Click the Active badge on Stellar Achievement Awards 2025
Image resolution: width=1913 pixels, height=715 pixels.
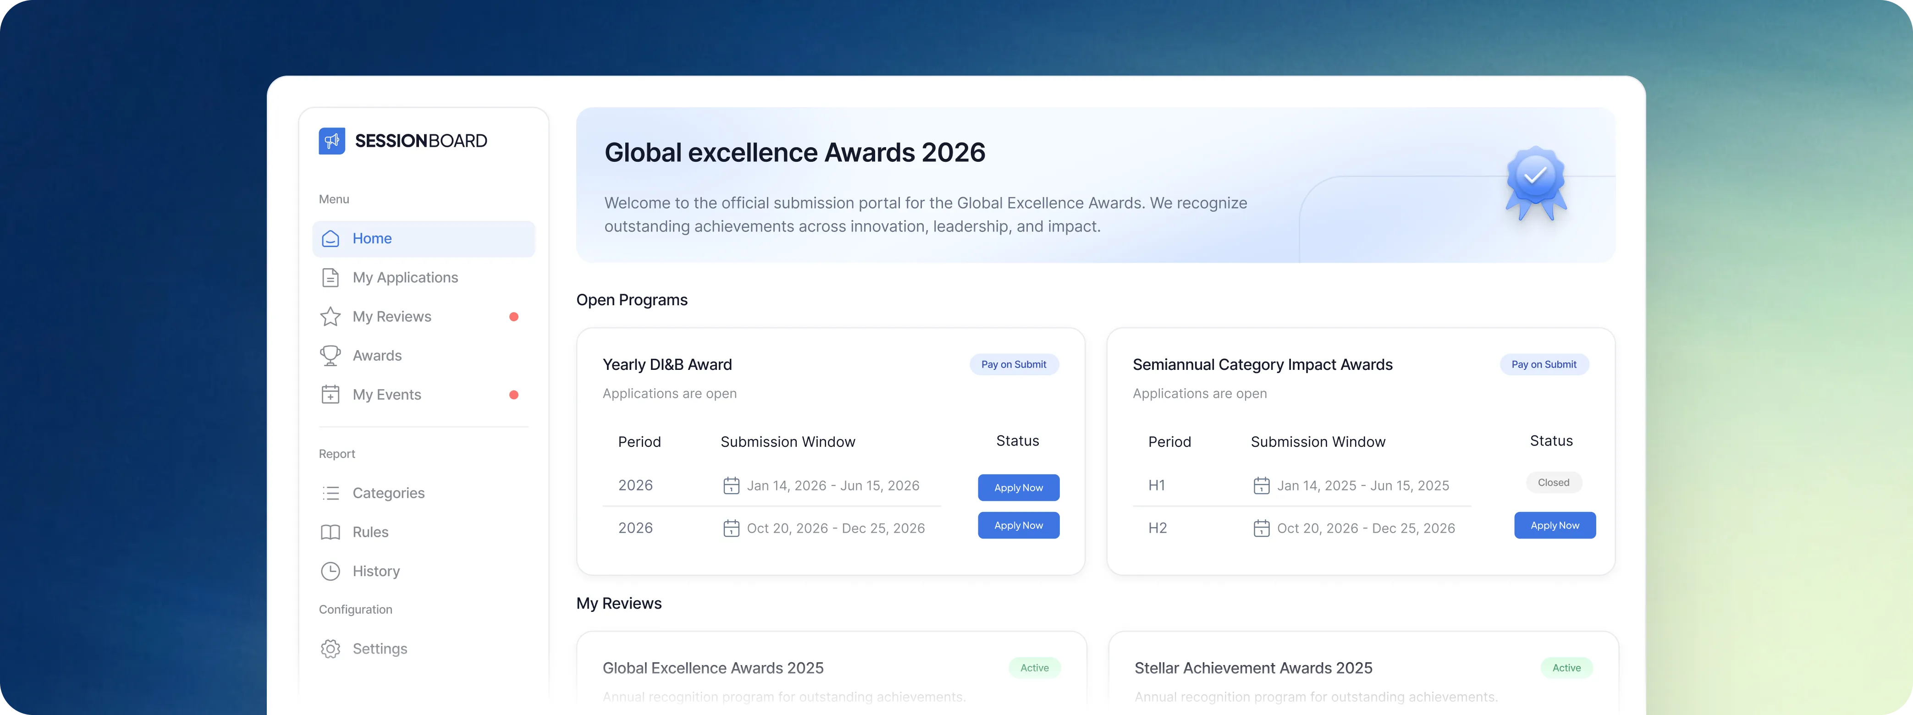click(1566, 667)
